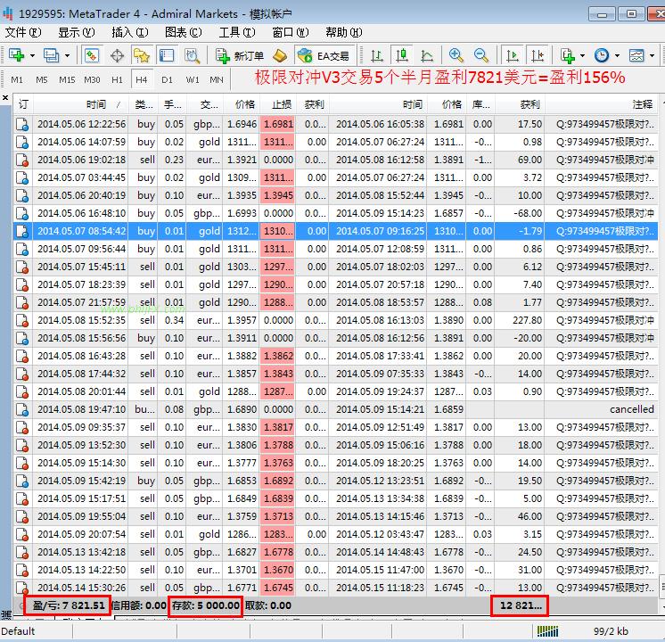Sort by the open 价格 column header
This screenshot has width=665, height=642.
242,104
